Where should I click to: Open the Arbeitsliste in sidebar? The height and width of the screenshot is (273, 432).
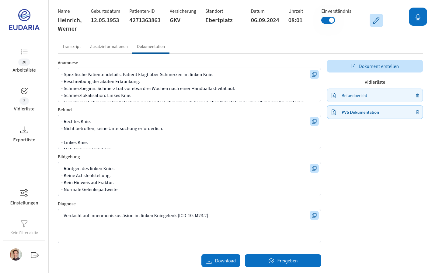click(x=24, y=61)
